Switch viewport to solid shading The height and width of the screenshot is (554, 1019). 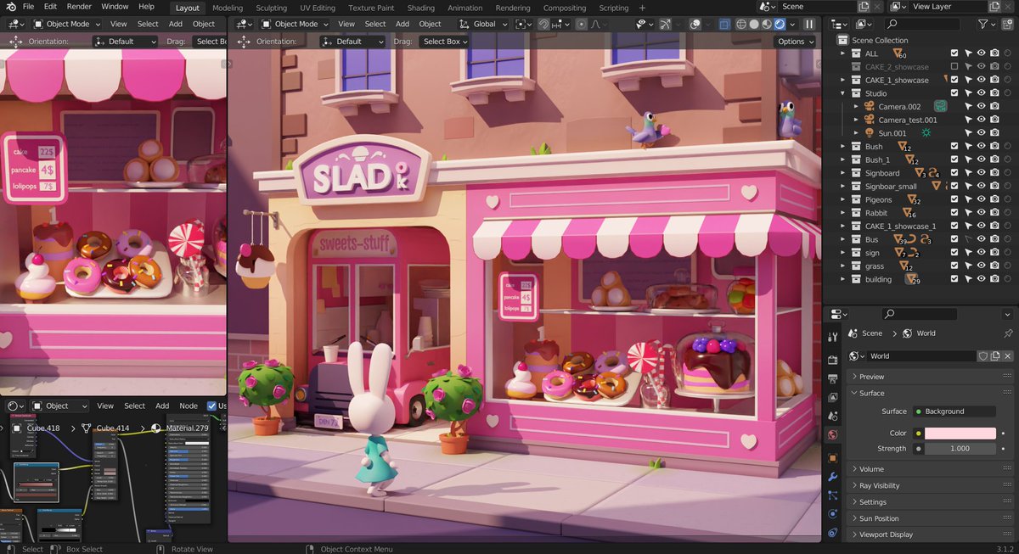[753, 25]
